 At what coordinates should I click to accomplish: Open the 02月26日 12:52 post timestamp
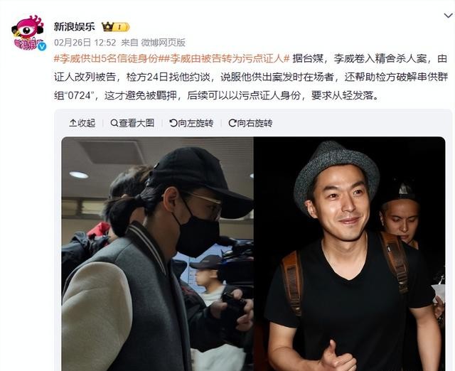[85, 43]
